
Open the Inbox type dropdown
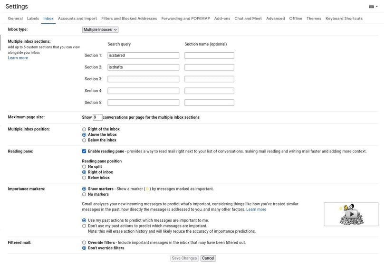[x=100, y=30]
